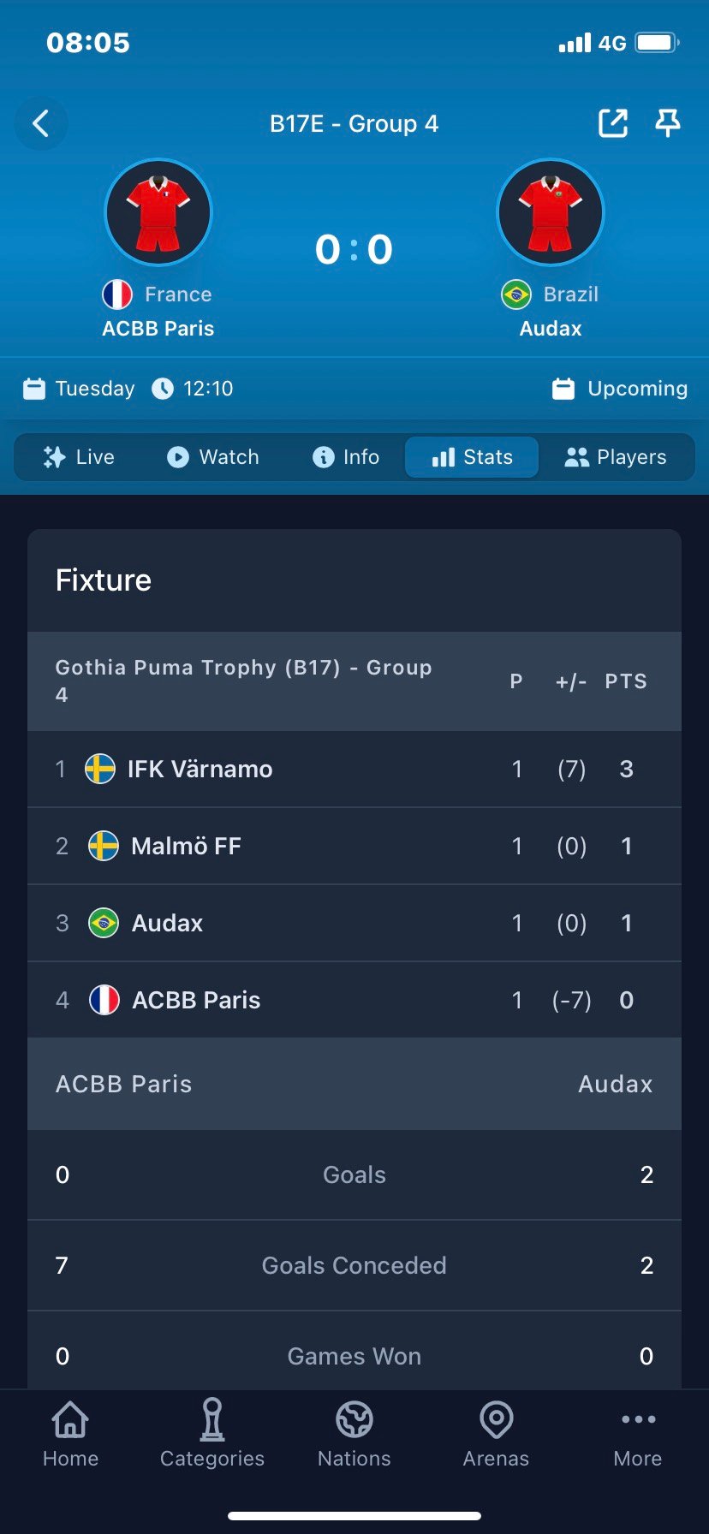Image resolution: width=709 pixels, height=1534 pixels.
Task: Switch to the Watch tab
Action: (x=212, y=457)
